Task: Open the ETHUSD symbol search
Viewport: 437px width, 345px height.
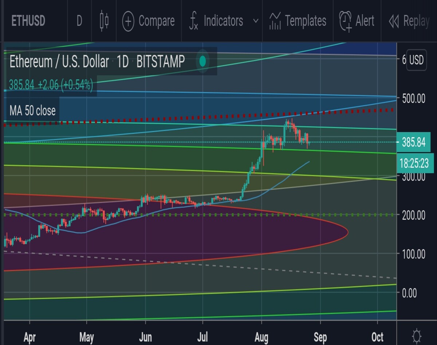Action: (28, 21)
